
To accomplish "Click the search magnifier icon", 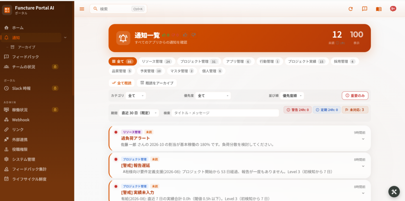I will pos(95,9).
